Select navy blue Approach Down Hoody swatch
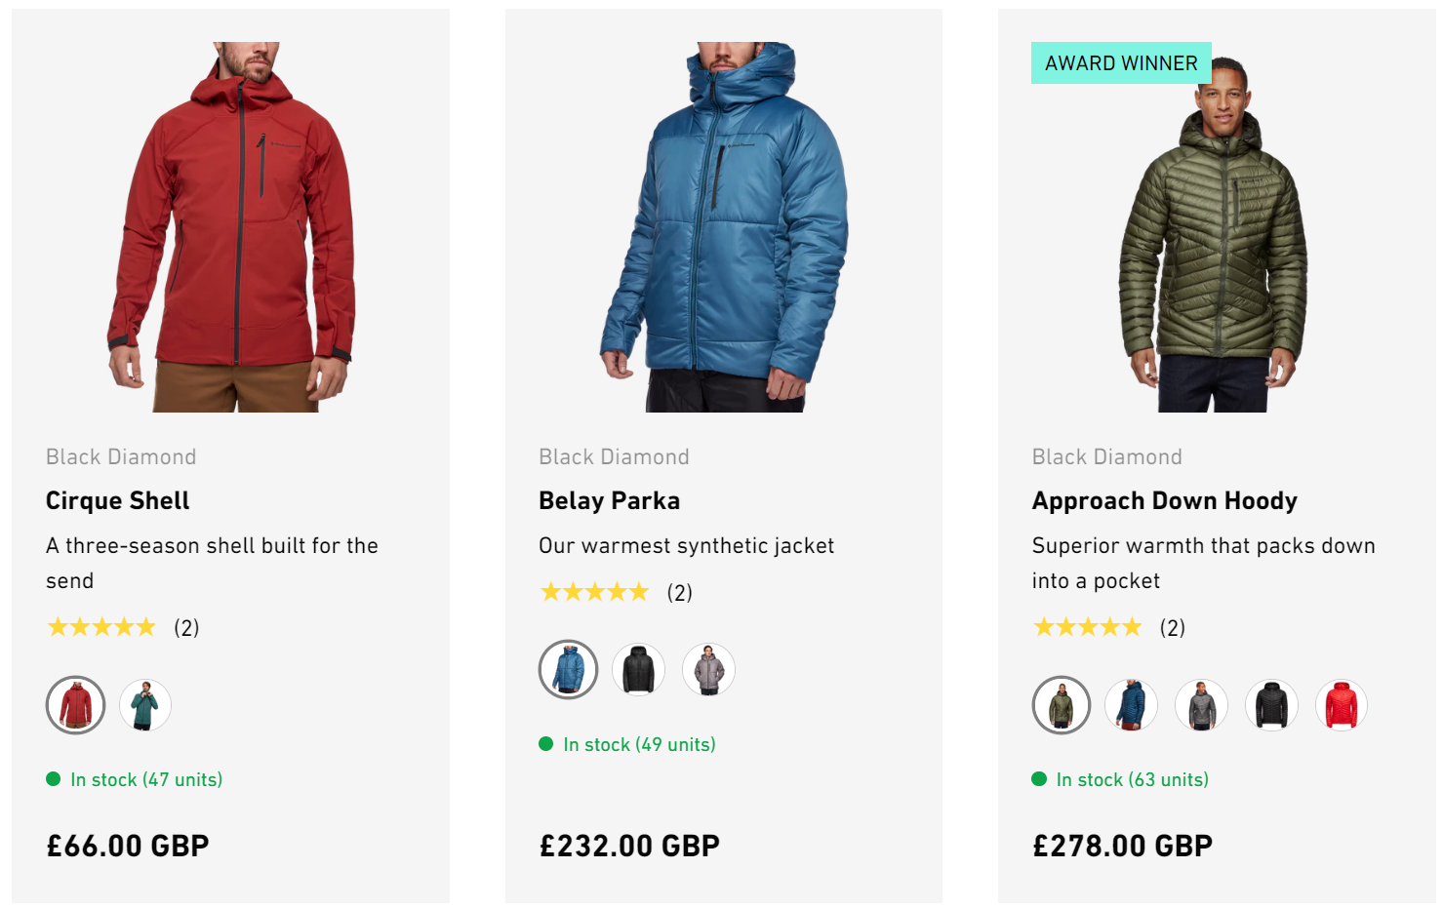Image resolution: width=1443 pixels, height=908 pixels. [1132, 705]
